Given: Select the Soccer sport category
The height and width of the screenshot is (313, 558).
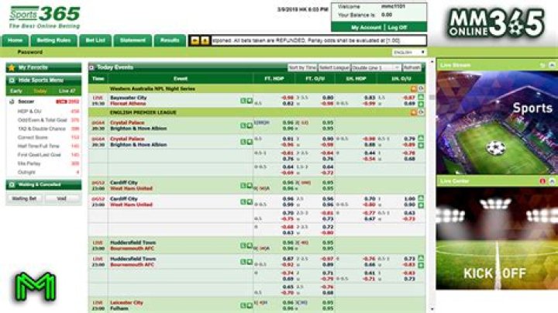Looking at the screenshot, I should pos(26,101).
